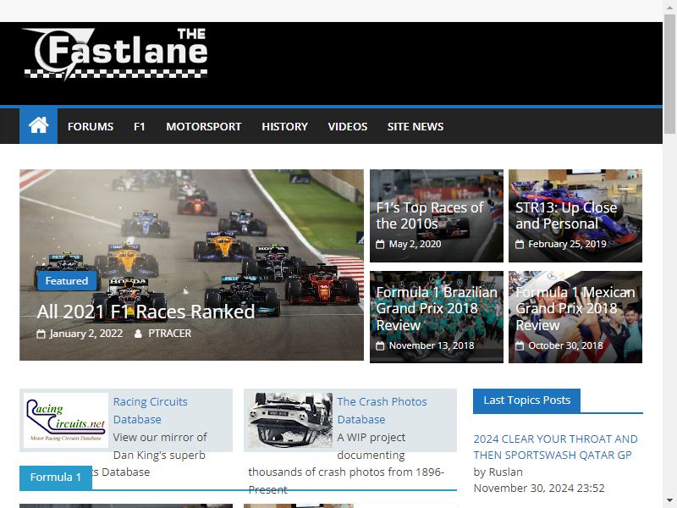Screen dimensions: 677x508
Task: Click the scrollbar down arrow
Action: pos(669,501)
